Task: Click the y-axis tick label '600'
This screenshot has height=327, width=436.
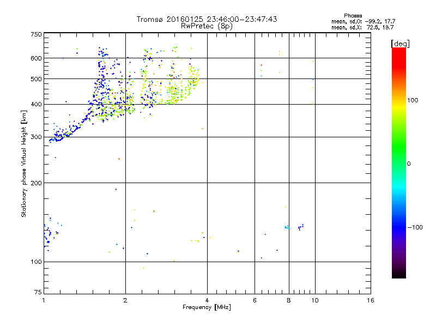Action: (36, 58)
